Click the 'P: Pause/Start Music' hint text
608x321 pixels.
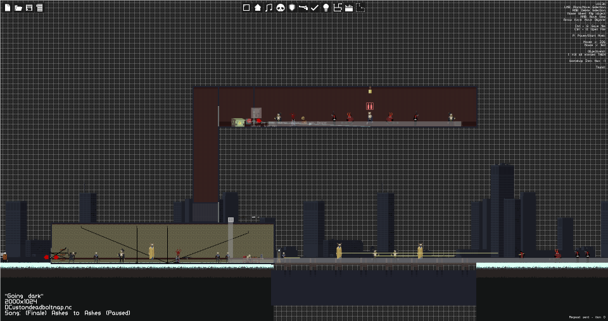click(x=588, y=35)
